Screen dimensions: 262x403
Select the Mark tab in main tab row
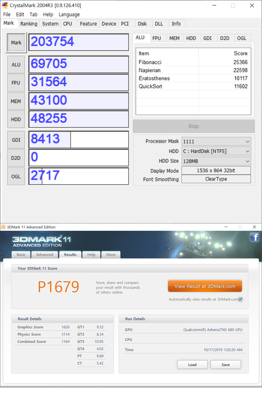[x=9, y=23]
